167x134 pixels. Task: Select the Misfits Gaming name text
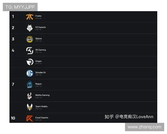tap(42, 95)
